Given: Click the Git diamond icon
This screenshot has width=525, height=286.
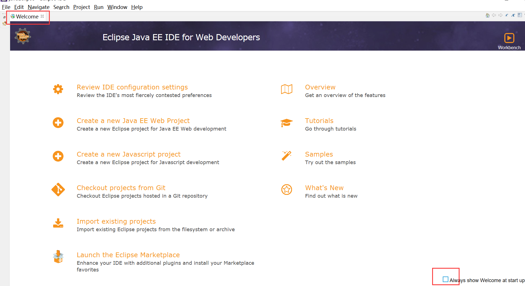Looking at the screenshot, I should pyautogui.click(x=58, y=190).
